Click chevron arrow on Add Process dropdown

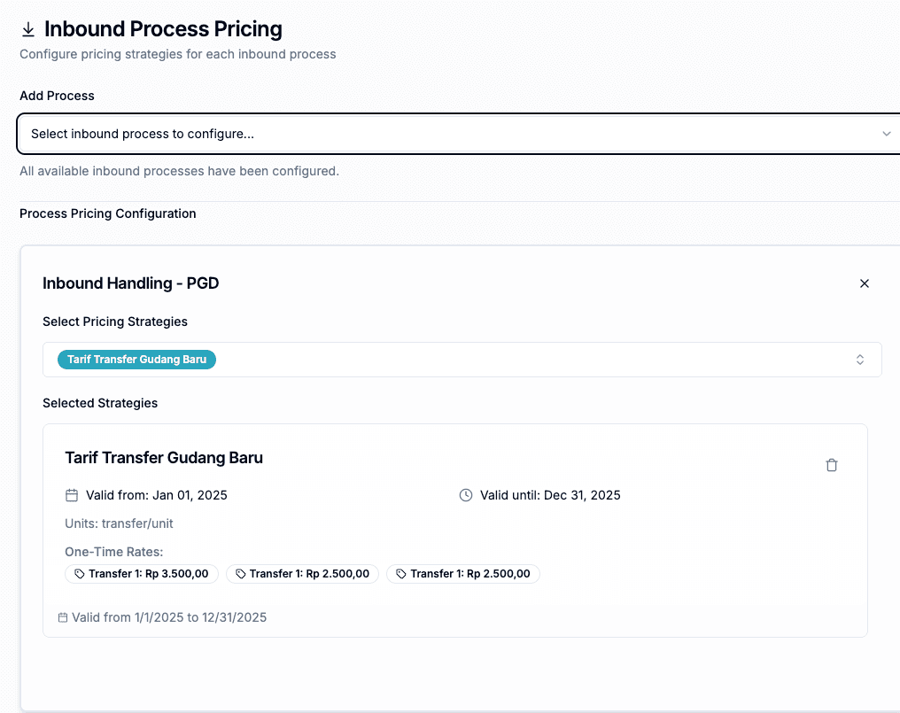(886, 134)
